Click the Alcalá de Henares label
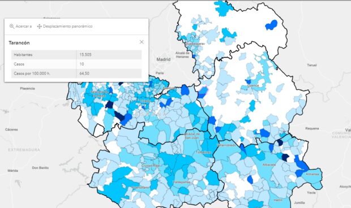The image size is (351, 208). pyautogui.click(x=182, y=55)
